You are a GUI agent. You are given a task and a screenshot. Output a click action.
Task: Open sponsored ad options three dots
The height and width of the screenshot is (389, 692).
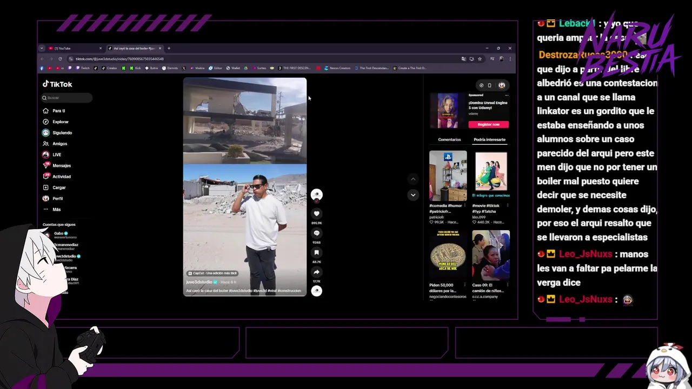(x=507, y=95)
